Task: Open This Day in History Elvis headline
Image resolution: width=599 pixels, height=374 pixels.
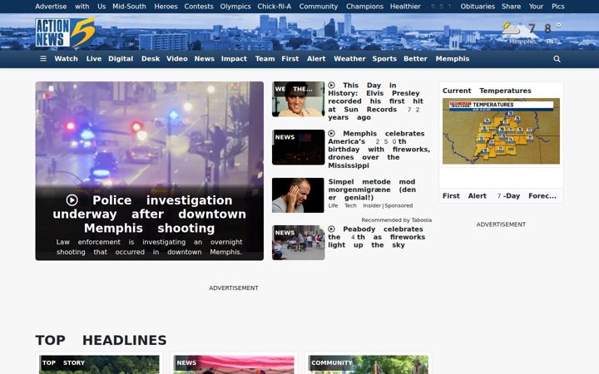Action: tap(376, 101)
